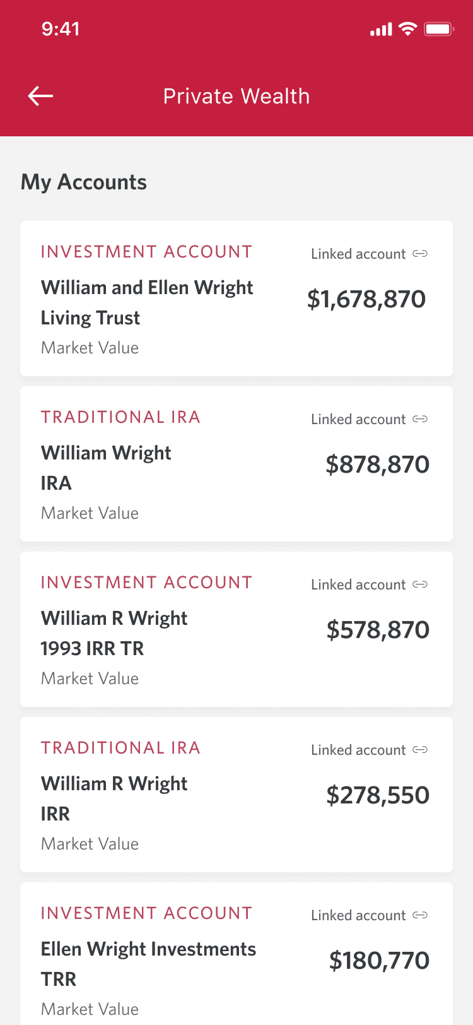
Task: Tap the battery status icon
Action: tap(438, 29)
